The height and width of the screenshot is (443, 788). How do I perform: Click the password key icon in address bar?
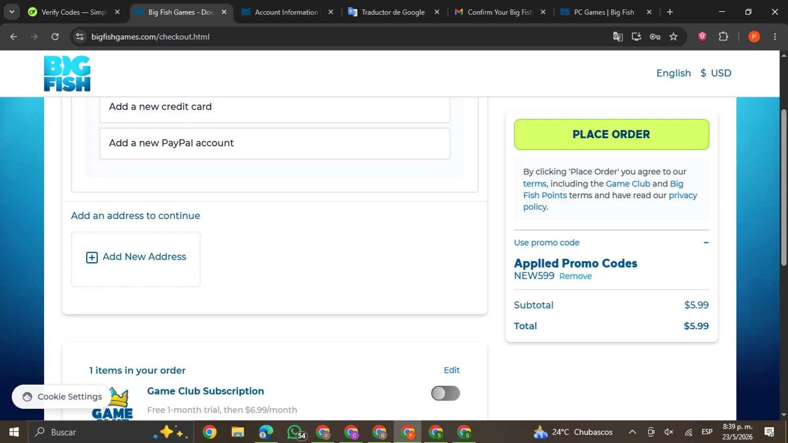pyautogui.click(x=655, y=37)
